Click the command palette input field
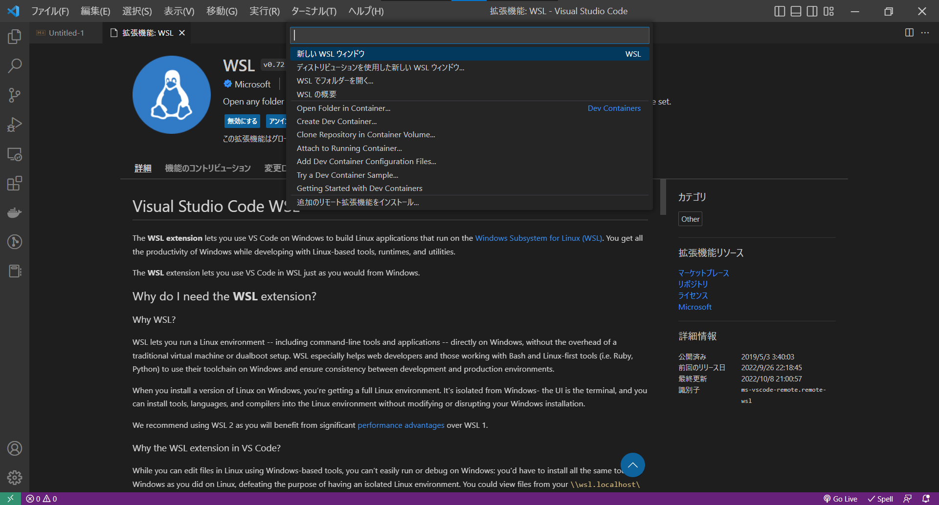The image size is (939, 505). [469, 35]
